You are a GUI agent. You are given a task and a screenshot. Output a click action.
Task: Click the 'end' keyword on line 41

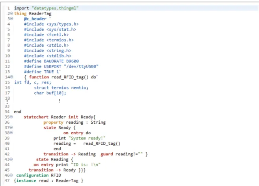(x=57, y=149)
